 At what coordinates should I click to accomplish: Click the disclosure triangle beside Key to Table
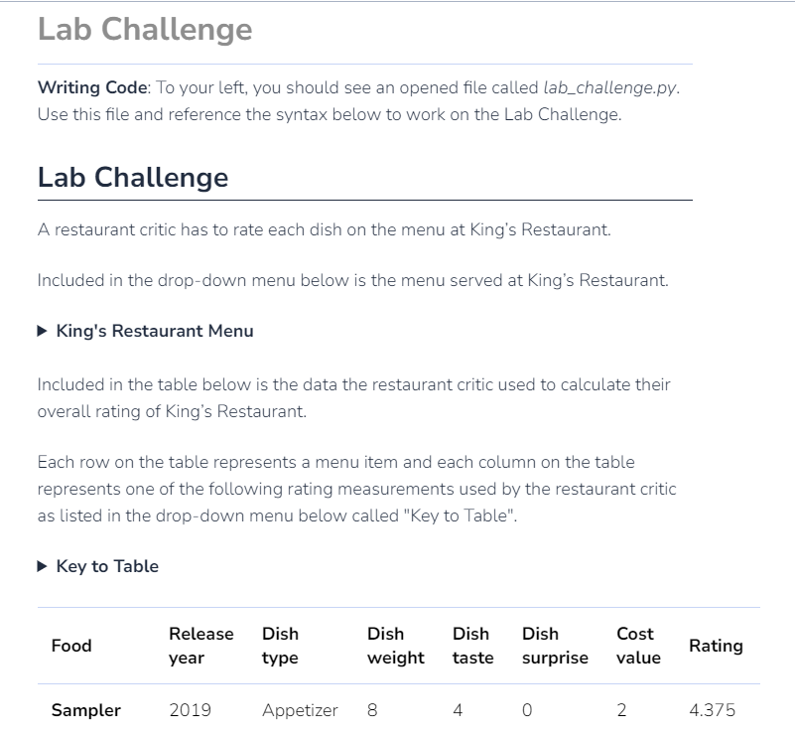pos(42,566)
